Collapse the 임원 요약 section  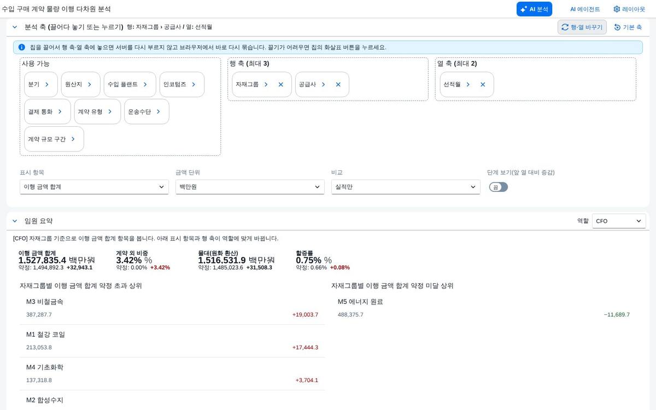(x=15, y=221)
